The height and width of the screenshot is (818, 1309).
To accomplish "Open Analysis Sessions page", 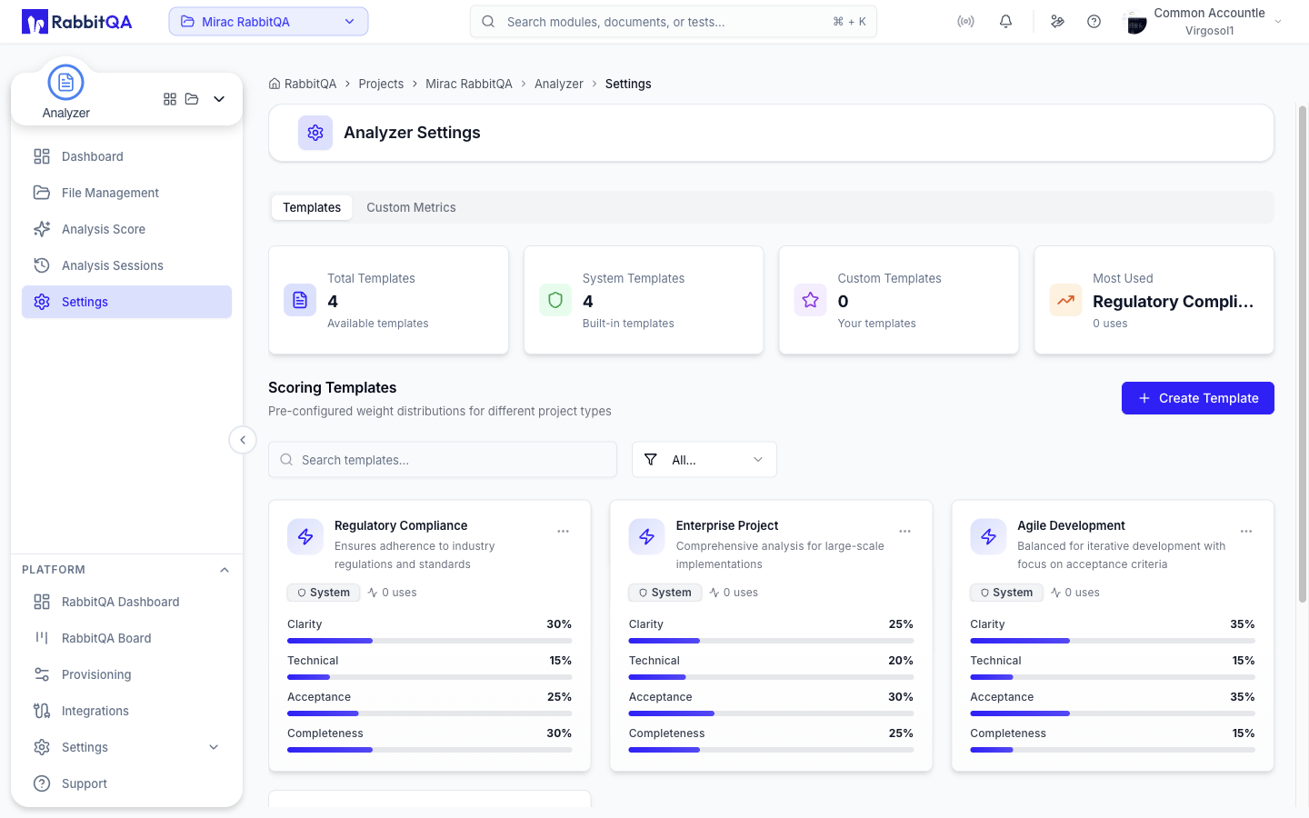I will coord(126,265).
